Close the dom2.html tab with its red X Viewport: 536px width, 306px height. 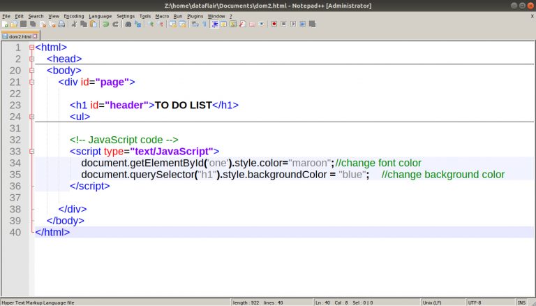35,36
